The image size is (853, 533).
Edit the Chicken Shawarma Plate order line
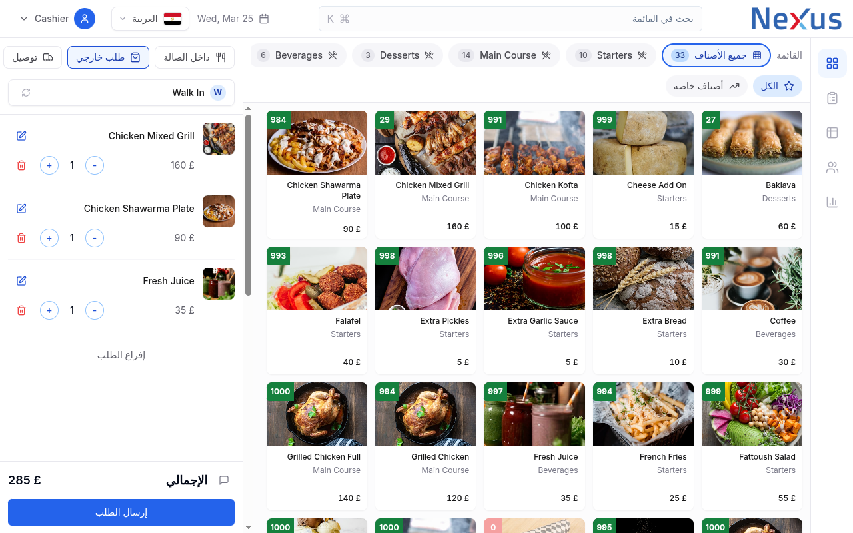coord(21,209)
